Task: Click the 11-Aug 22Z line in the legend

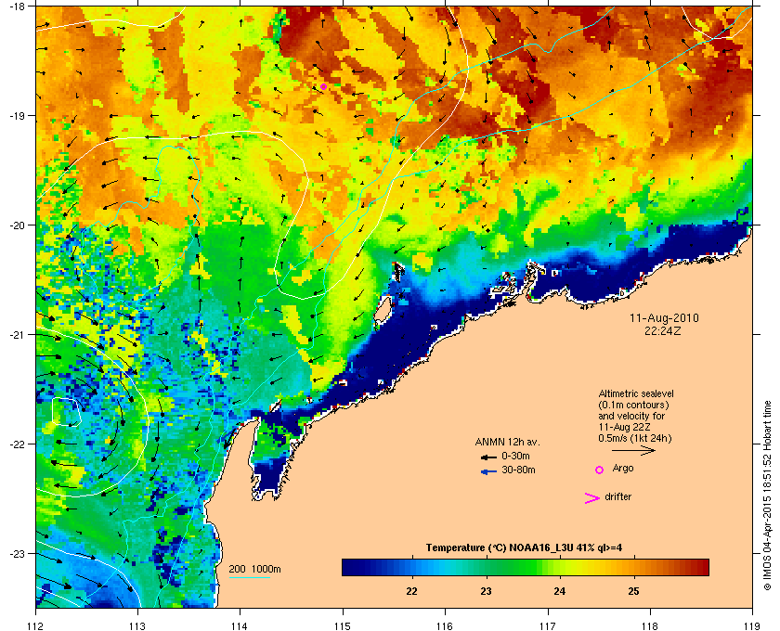Action: coord(624,427)
